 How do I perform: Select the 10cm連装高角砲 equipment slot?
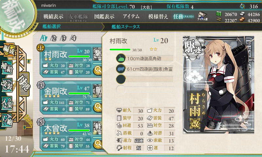tap(145, 59)
